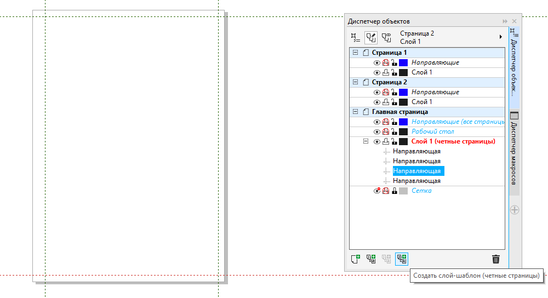Toggle printer icon of Страница 1 Слой 1
This screenshot has width=548, height=298.
click(x=386, y=72)
